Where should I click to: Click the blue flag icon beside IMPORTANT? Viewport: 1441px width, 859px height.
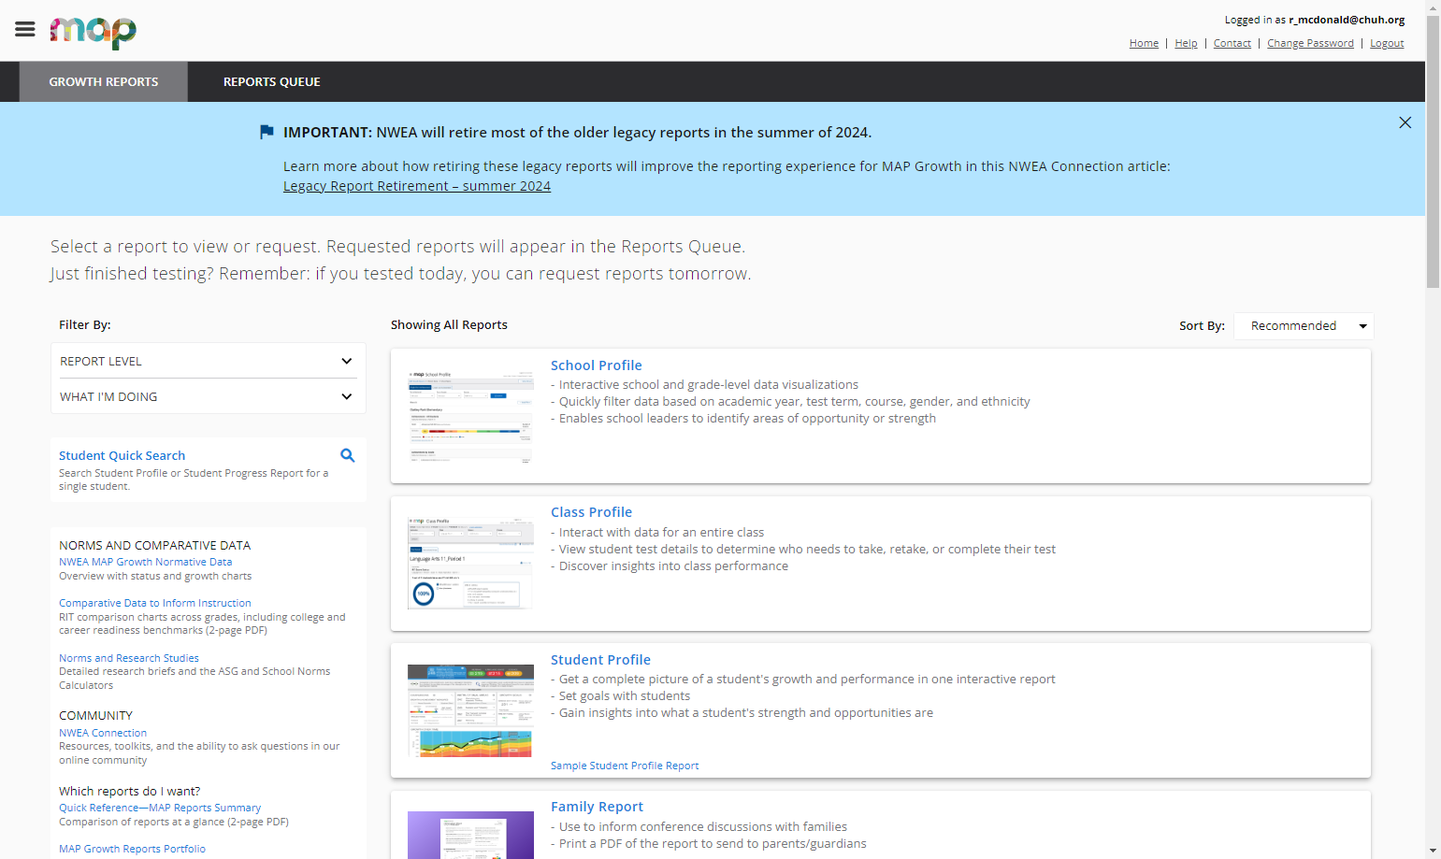(x=267, y=132)
